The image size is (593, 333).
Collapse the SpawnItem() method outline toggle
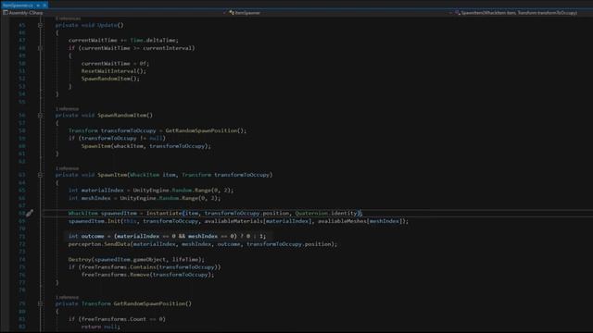[x=40, y=175]
